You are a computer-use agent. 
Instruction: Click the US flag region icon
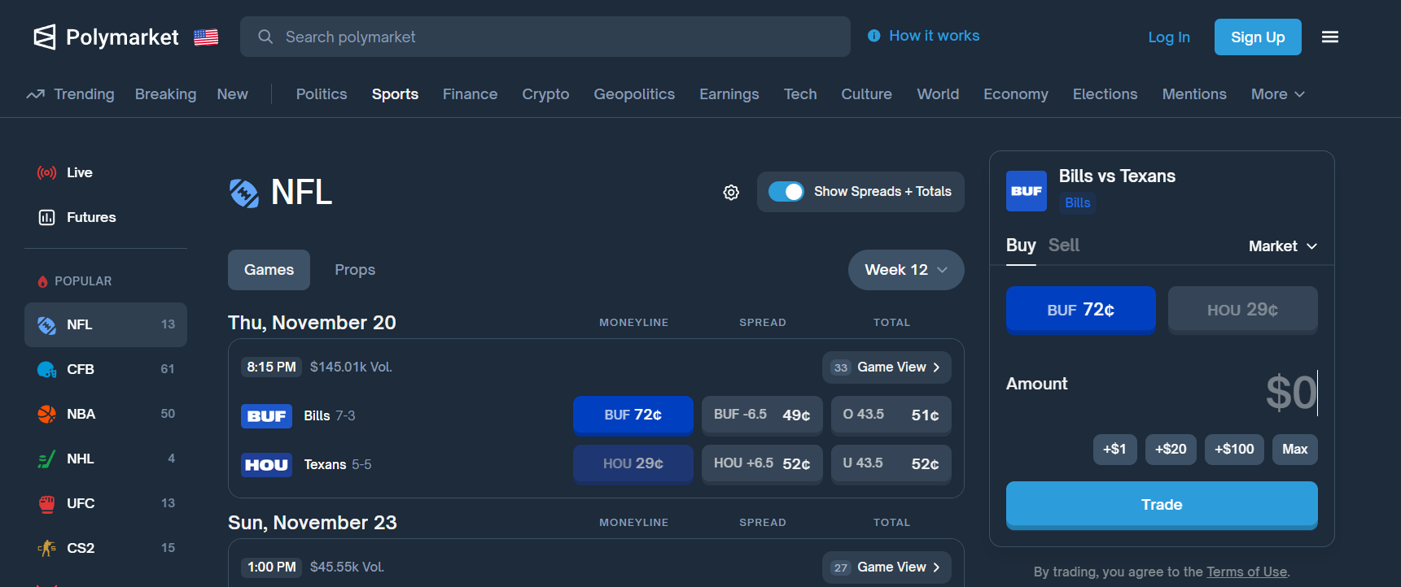coord(206,37)
